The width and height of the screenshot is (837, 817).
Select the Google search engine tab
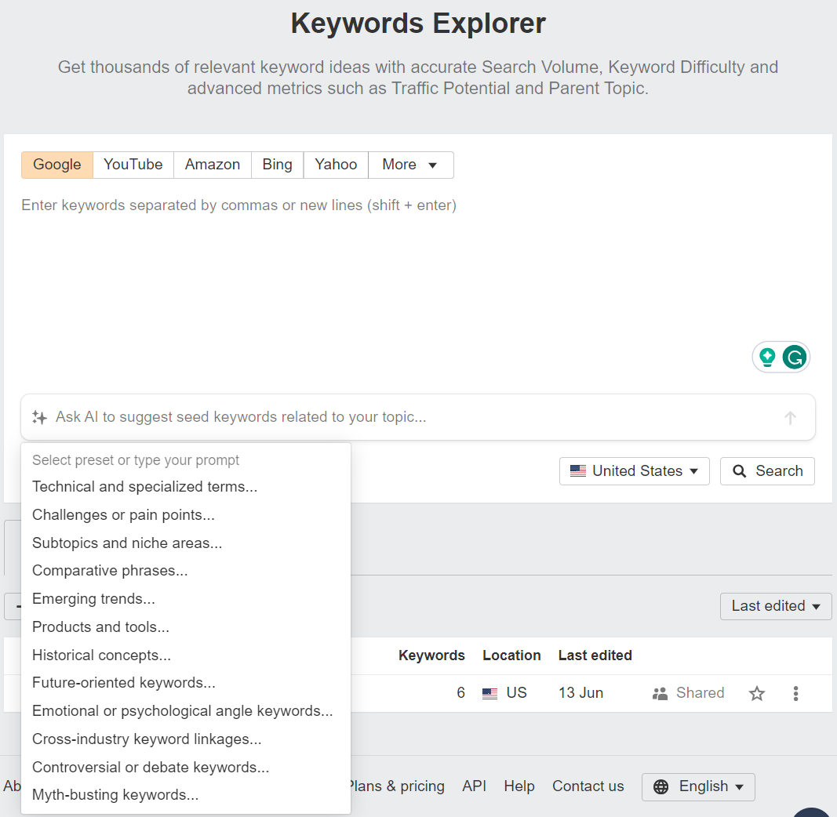[x=57, y=165]
